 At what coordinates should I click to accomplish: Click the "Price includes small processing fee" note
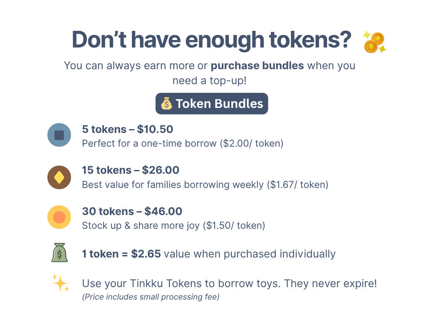[x=151, y=297]
